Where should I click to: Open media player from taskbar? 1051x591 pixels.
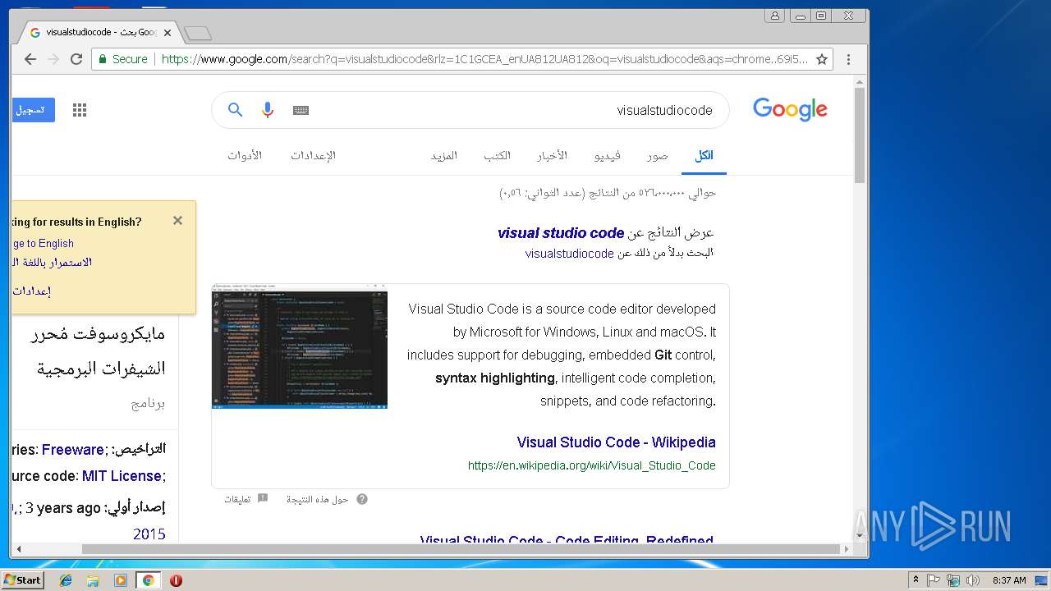point(121,580)
